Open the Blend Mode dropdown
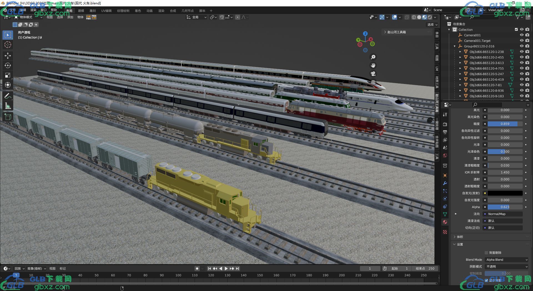The image size is (533, 291). (x=507, y=260)
